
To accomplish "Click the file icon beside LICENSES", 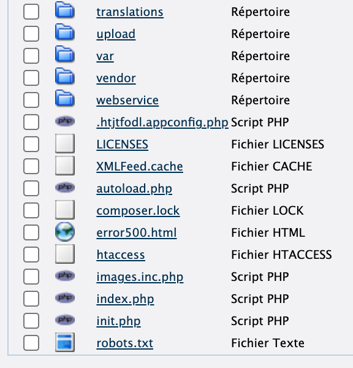I will click(65, 144).
